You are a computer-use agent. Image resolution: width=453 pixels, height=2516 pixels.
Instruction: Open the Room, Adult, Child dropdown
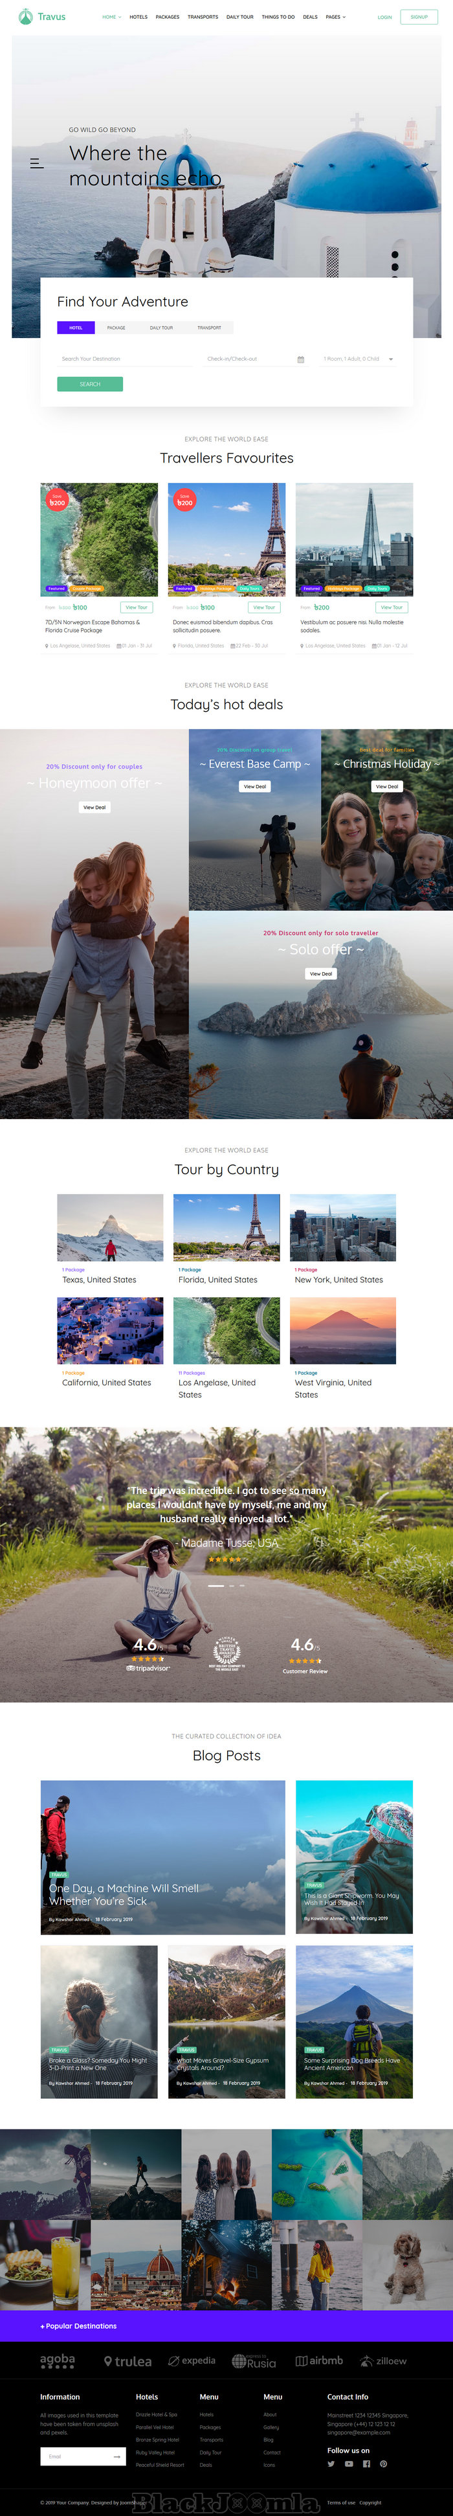click(x=357, y=359)
